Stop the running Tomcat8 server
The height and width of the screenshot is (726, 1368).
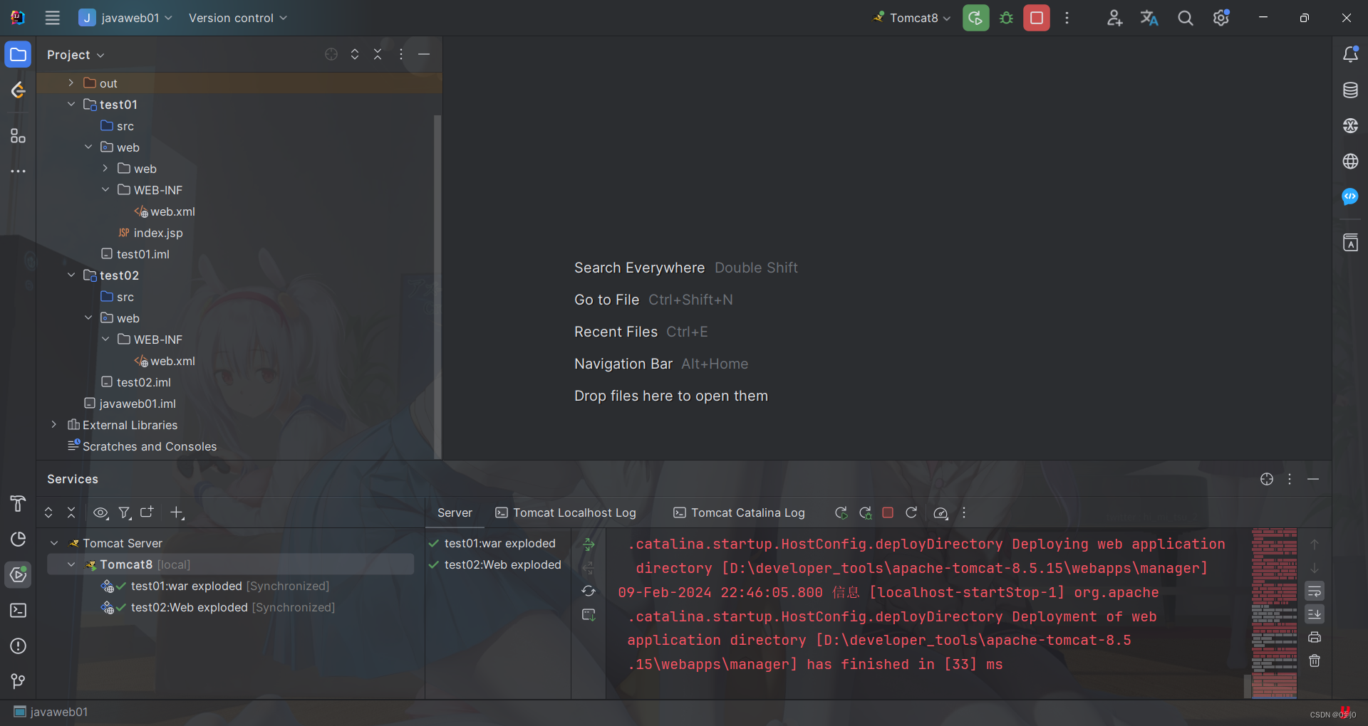pyautogui.click(x=1037, y=18)
